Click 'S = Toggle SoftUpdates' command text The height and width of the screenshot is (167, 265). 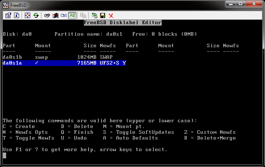139,132
